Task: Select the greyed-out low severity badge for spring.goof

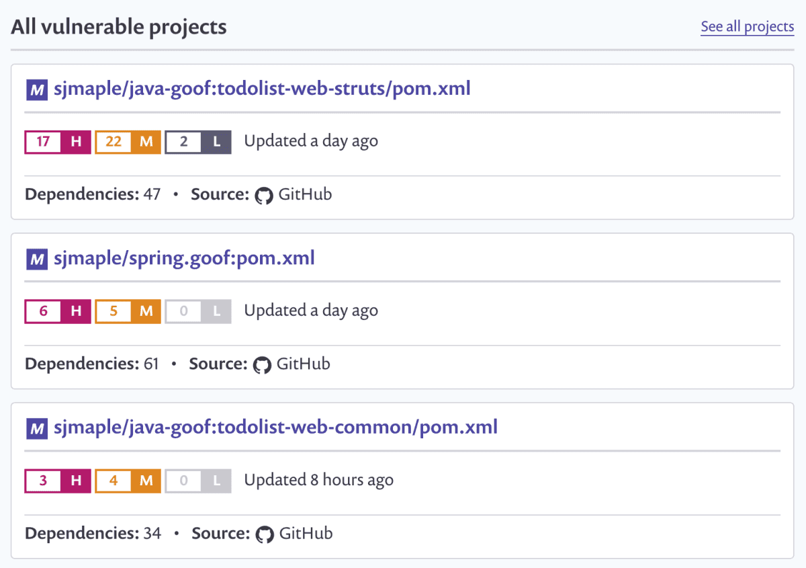Action: tap(197, 311)
